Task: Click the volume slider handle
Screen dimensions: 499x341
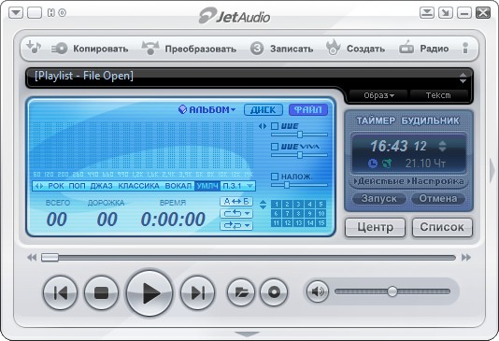Action: [392, 291]
